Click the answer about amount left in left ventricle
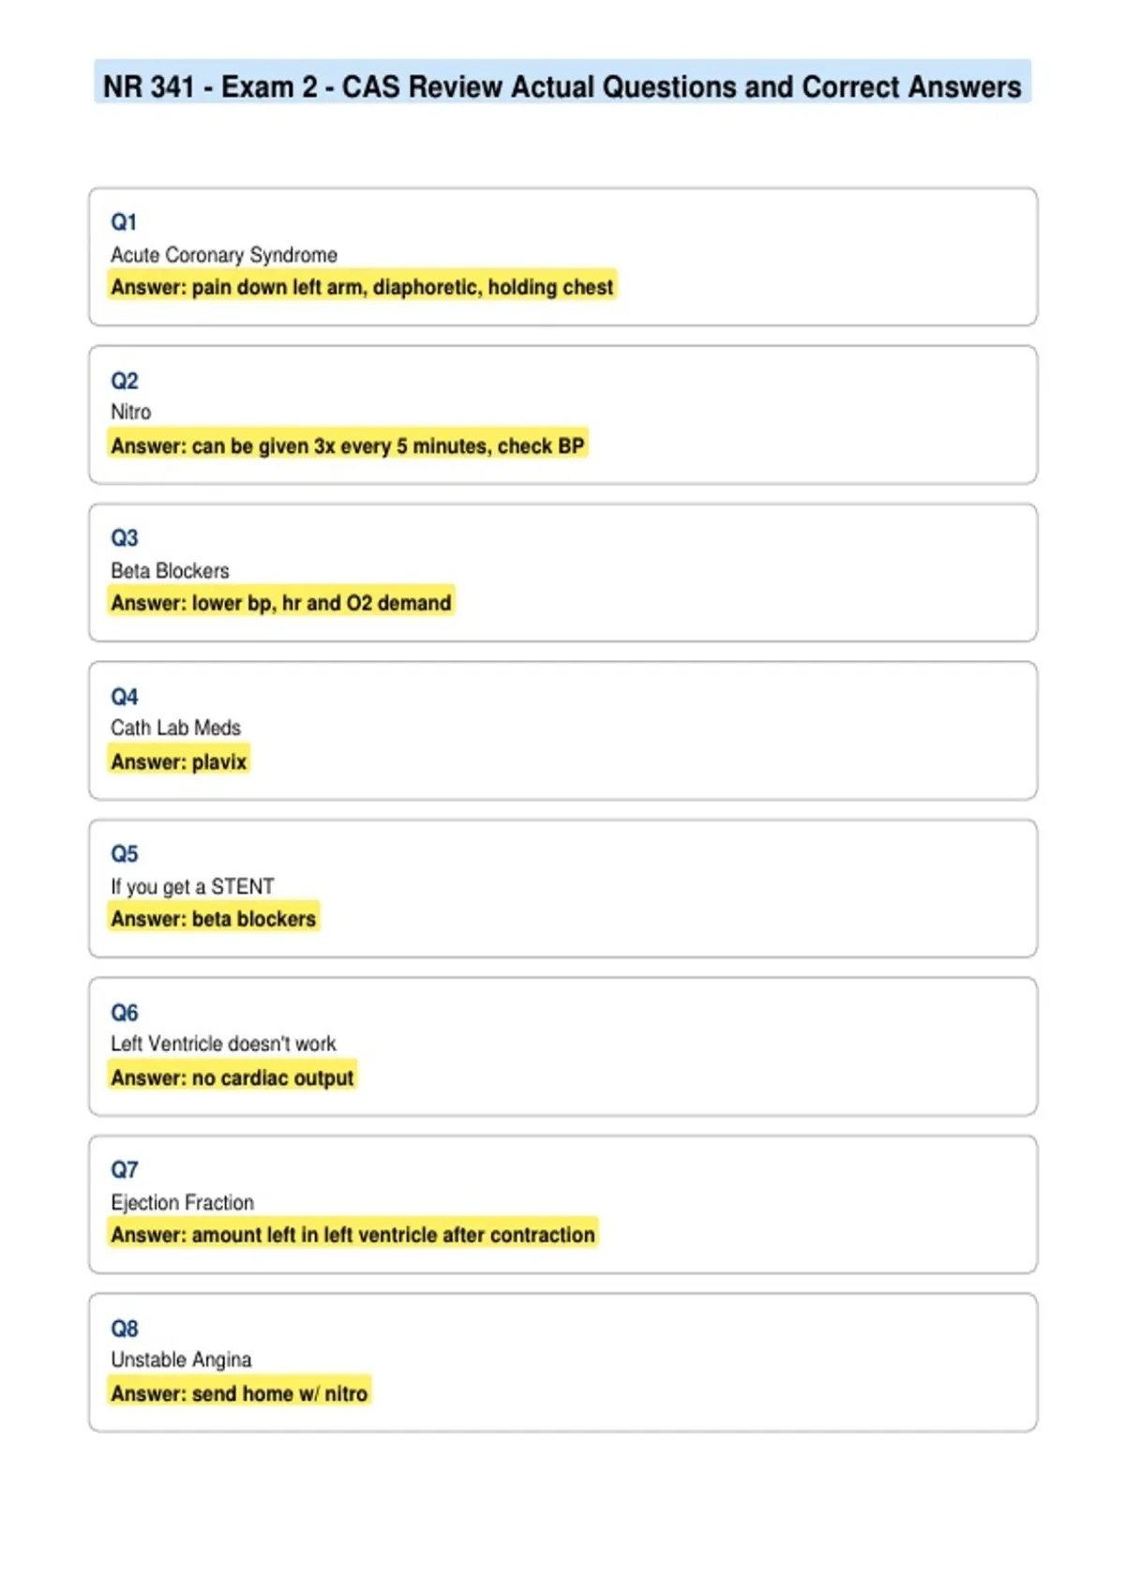This screenshot has width=1125, height=1594. [x=352, y=1235]
